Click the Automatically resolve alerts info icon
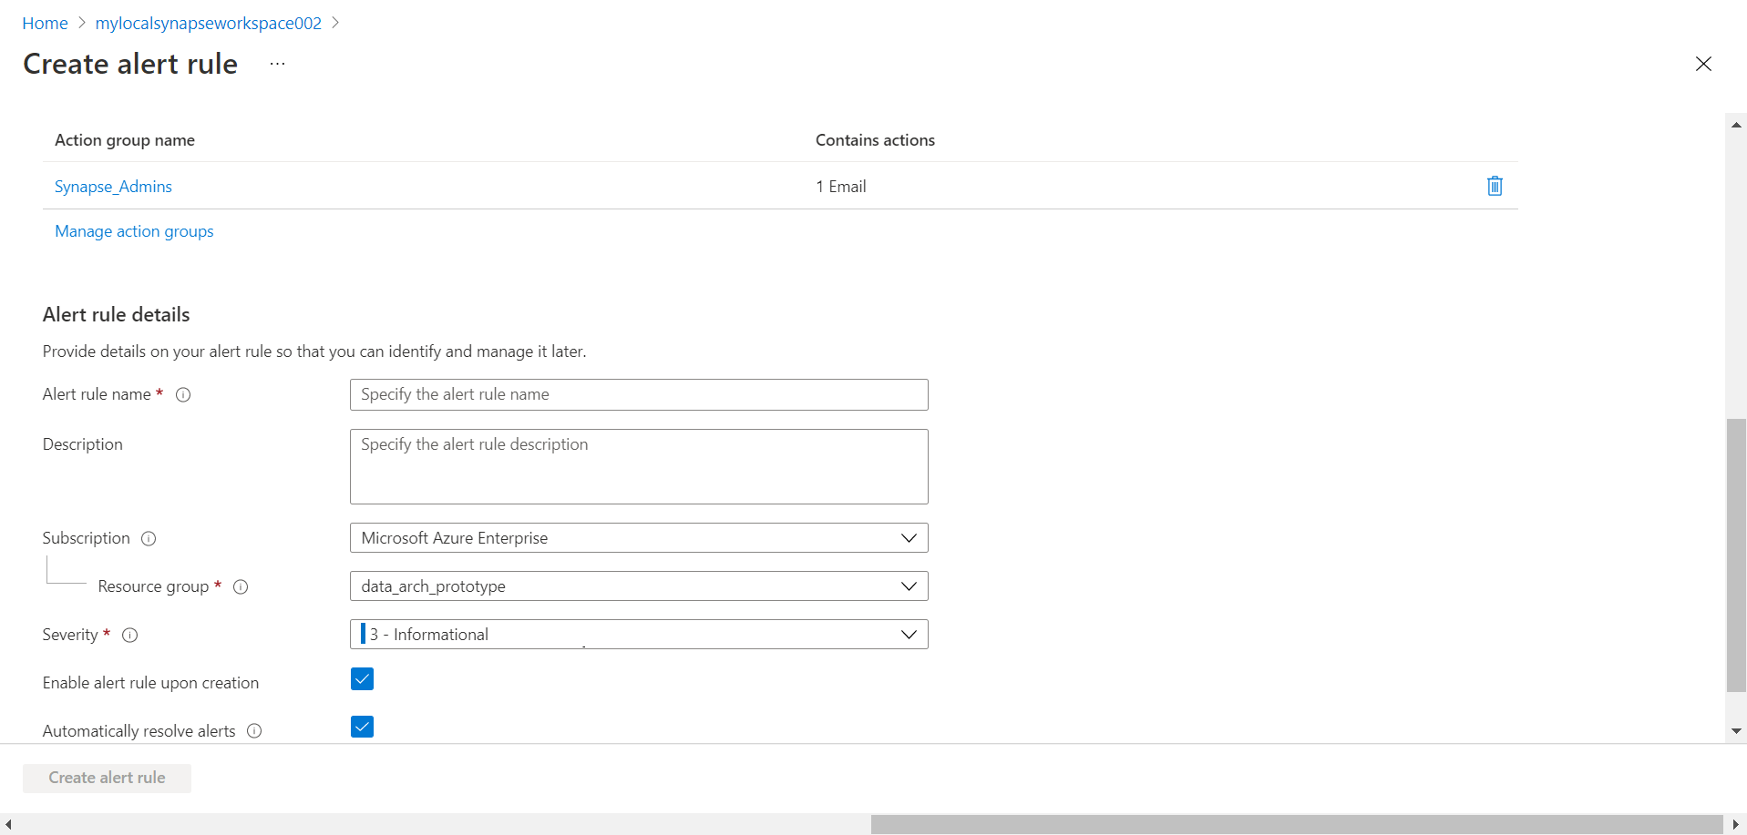The height and width of the screenshot is (835, 1747). [254, 730]
